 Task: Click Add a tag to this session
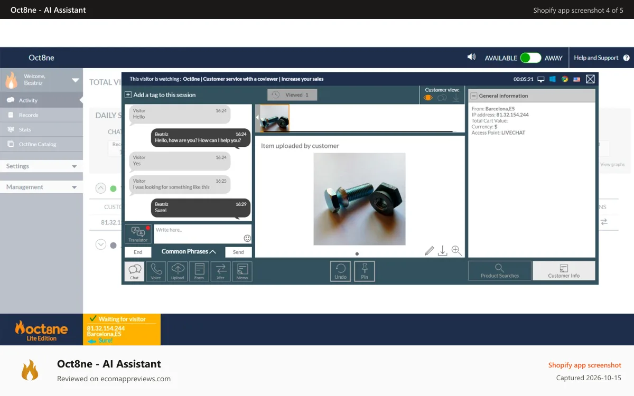point(164,95)
